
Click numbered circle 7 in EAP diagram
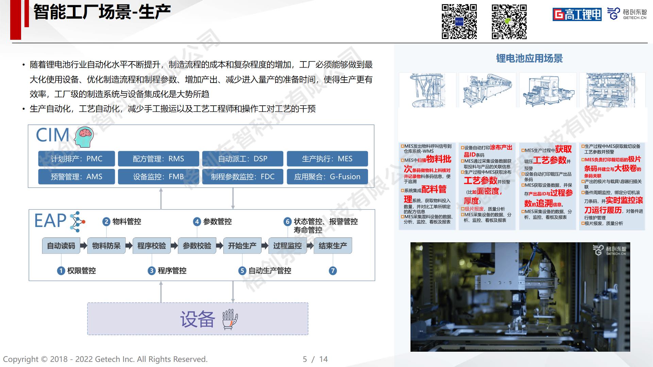(333, 271)
